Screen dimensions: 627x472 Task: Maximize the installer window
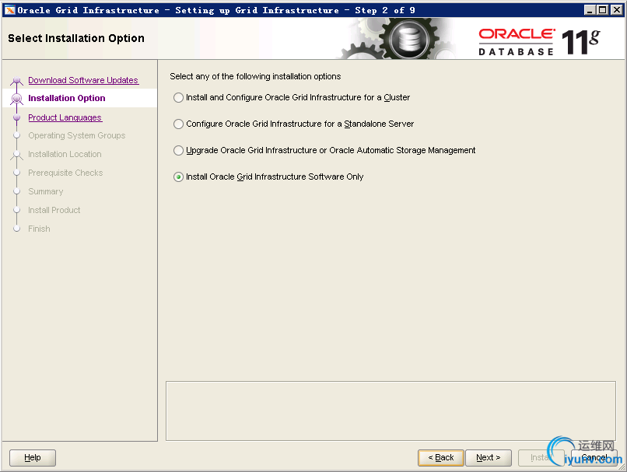[x=603, y=10]
